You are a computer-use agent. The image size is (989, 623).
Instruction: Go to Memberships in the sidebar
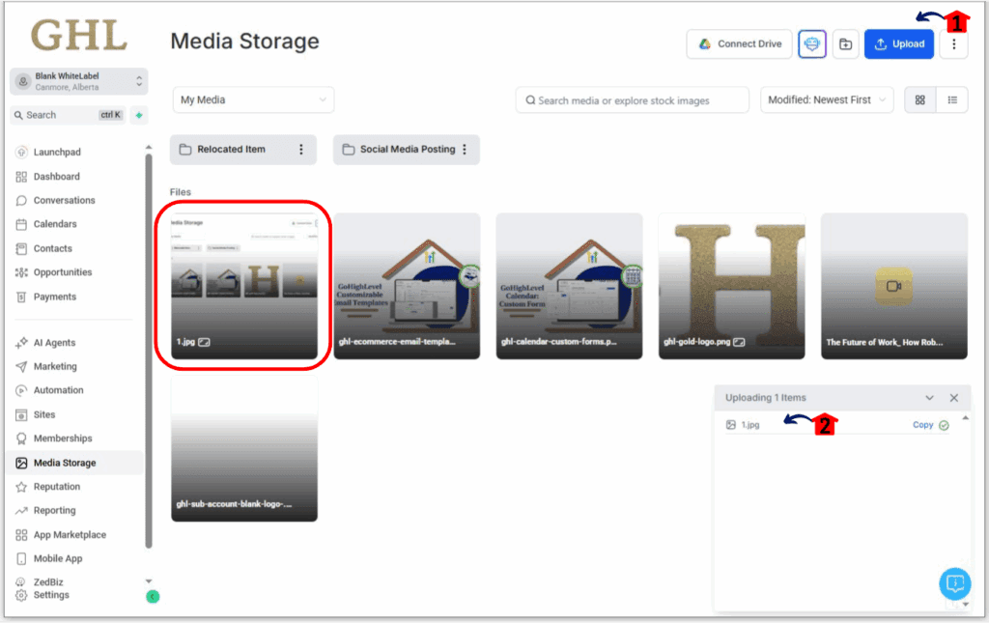[x=63, y=439]
